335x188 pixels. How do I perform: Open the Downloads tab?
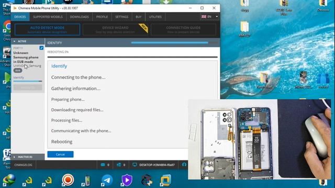point(79,17)
